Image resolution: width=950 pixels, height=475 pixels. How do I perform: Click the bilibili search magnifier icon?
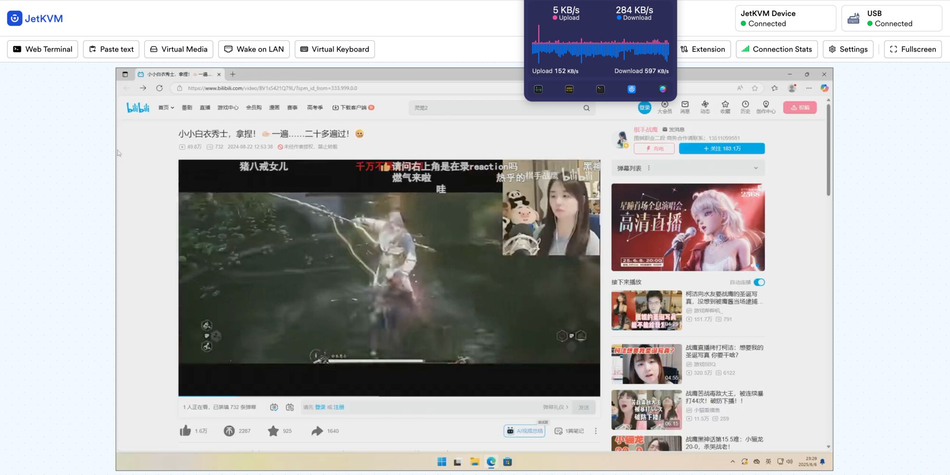click(587, 108)
